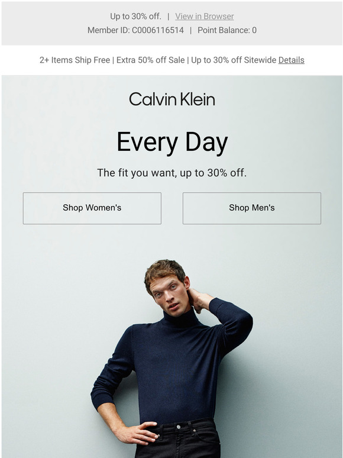The height and width of the screenshot is (458, 343).
Task: Click the Details link in promo banner
Action: (292, 60)
